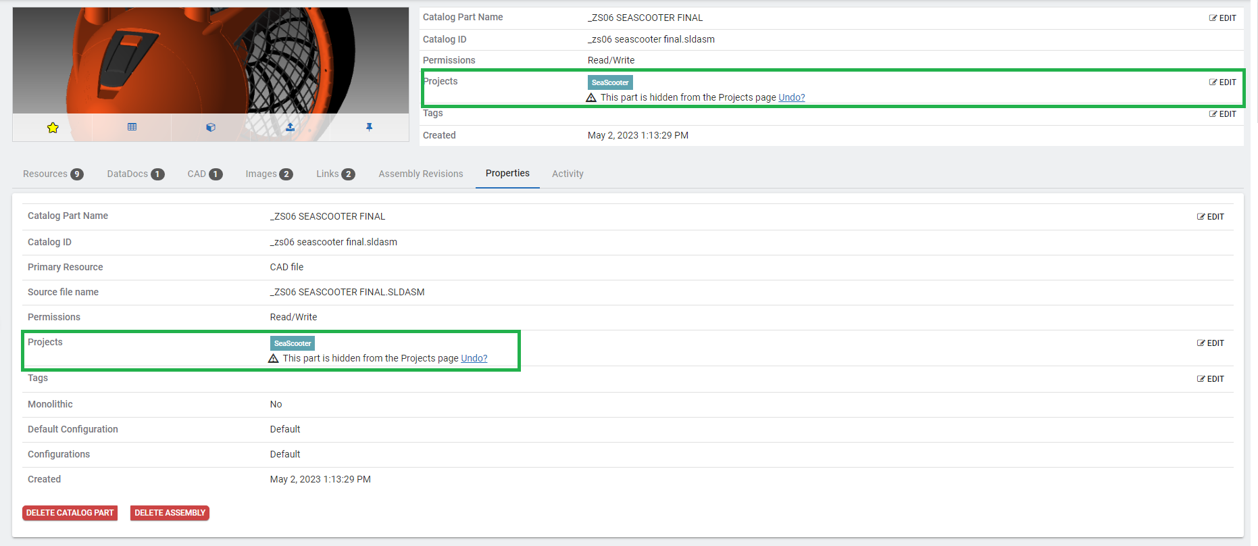Open the Resources tab

pyautogui.click(x=52, y=174)
